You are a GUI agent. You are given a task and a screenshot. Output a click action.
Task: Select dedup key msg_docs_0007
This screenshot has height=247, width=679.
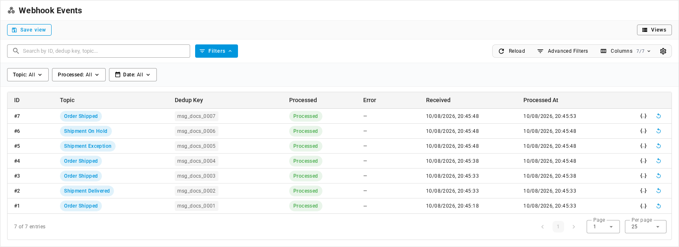[196, 116]
